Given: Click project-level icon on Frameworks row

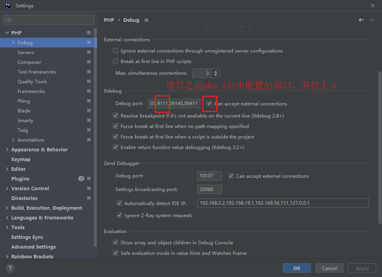Looking at the screenshot, I should (x=89, y=91).
